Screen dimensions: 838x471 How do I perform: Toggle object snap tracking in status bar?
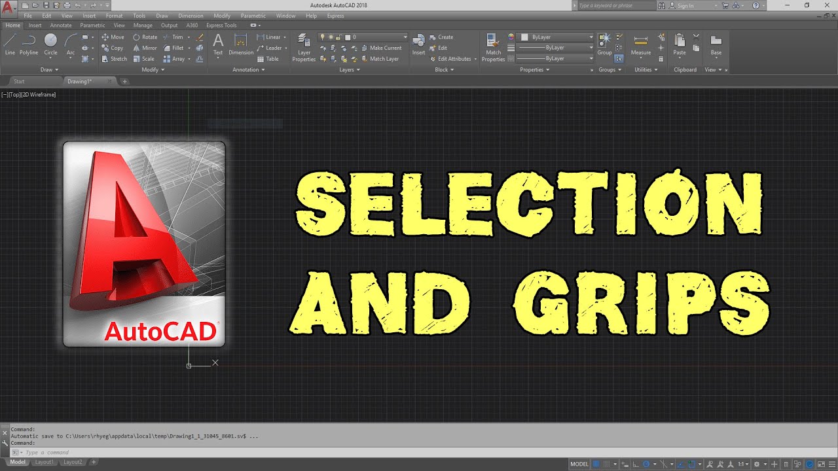680,464
